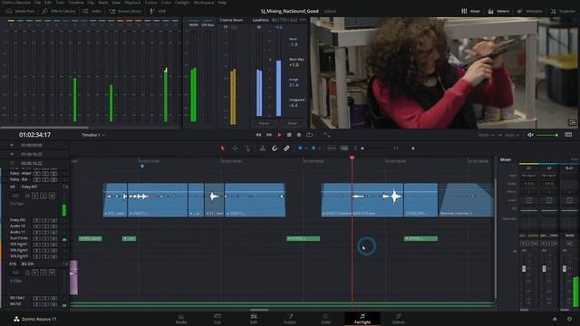Screen dimensions: 580x326
Task: Switch to the Deliver page
Action: point(399,319)
